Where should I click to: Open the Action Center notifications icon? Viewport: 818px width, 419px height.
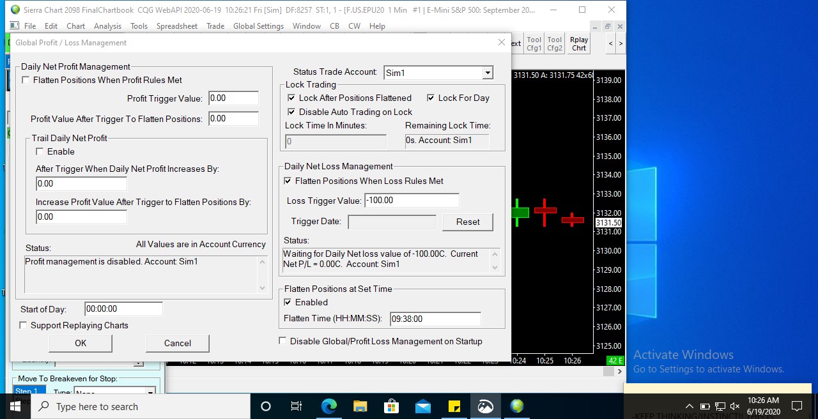[797, 406]
